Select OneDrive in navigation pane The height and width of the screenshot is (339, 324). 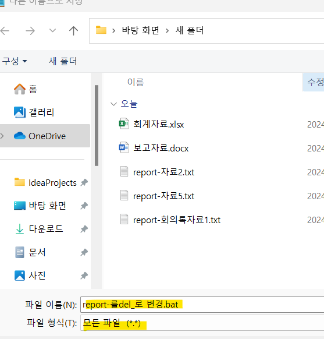(45, 136)
